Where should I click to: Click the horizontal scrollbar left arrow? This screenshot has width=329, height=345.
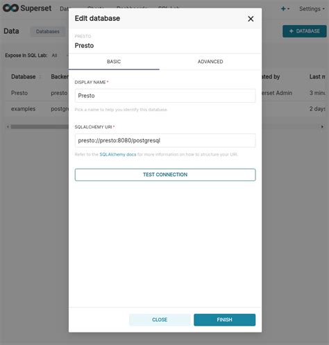[8, 126]
